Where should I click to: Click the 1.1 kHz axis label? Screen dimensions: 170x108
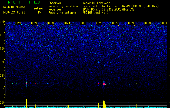pos(2,35)
